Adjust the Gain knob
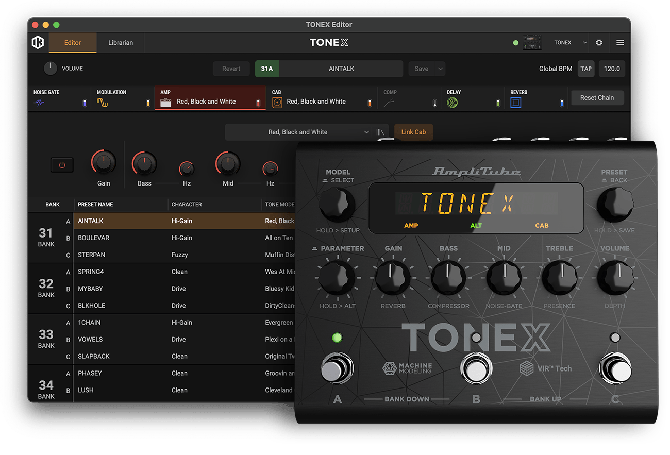Screen dimensions: 670x455 click(103, 162)
